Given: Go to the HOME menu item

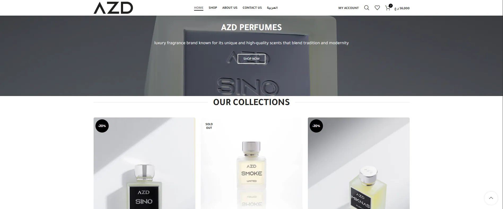Looking at the screenshot, I should tap(199, 8).
